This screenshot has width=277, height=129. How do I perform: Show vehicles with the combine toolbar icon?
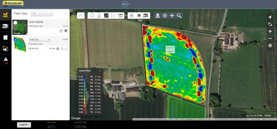click(x=146, y=16)
